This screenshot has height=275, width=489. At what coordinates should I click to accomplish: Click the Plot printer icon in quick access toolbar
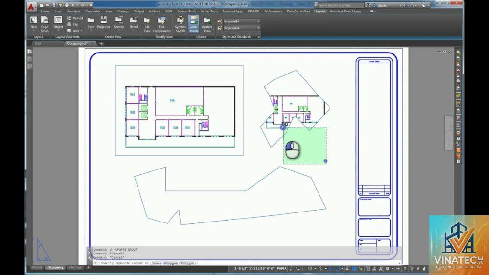(66, 5)
